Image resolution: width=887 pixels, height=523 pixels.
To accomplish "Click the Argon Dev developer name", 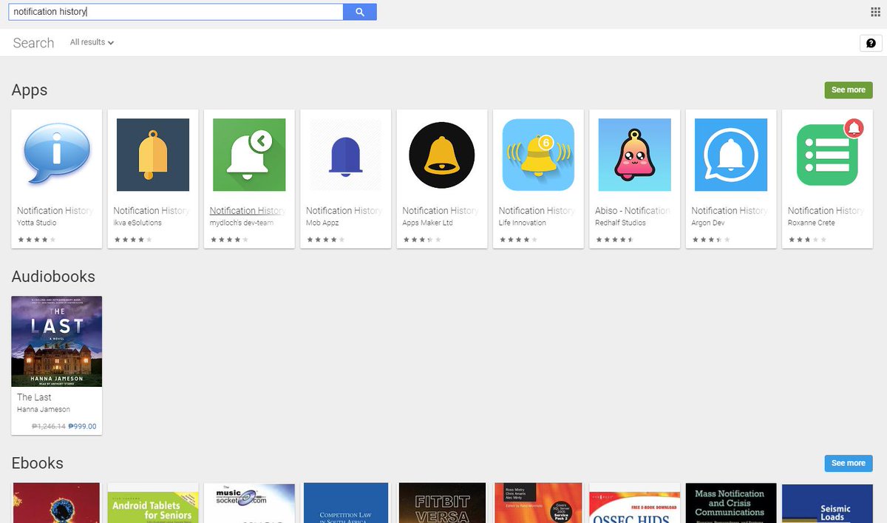I will pos(710,223).
